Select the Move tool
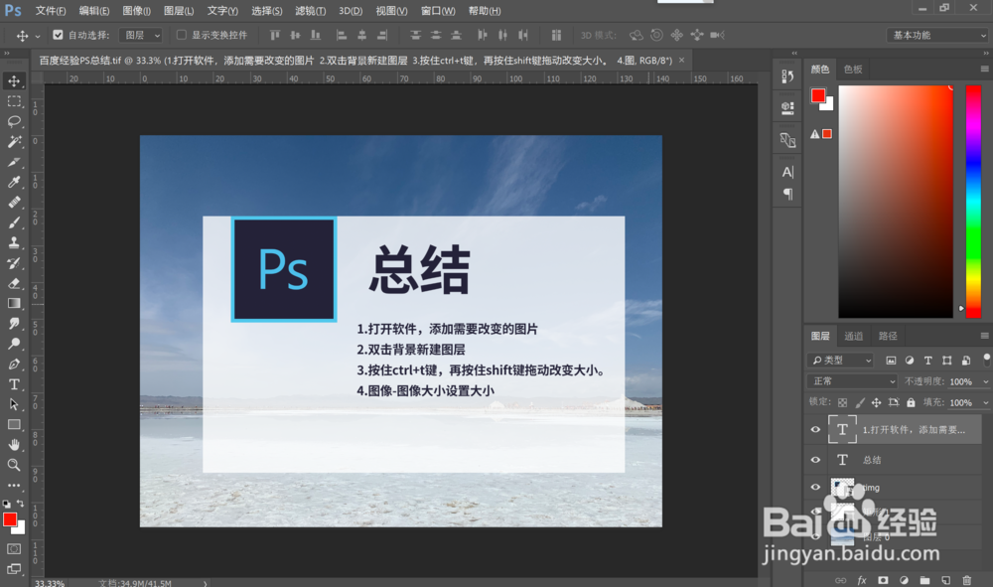The height and width of the screenshot is (587, 993). (14, 81)
